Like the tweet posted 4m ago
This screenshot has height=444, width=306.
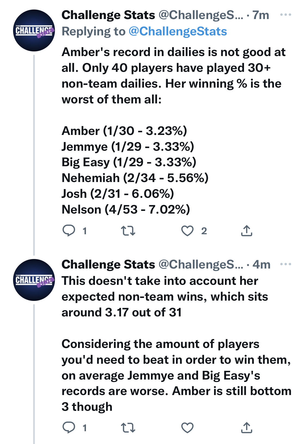tap(187, 428)
